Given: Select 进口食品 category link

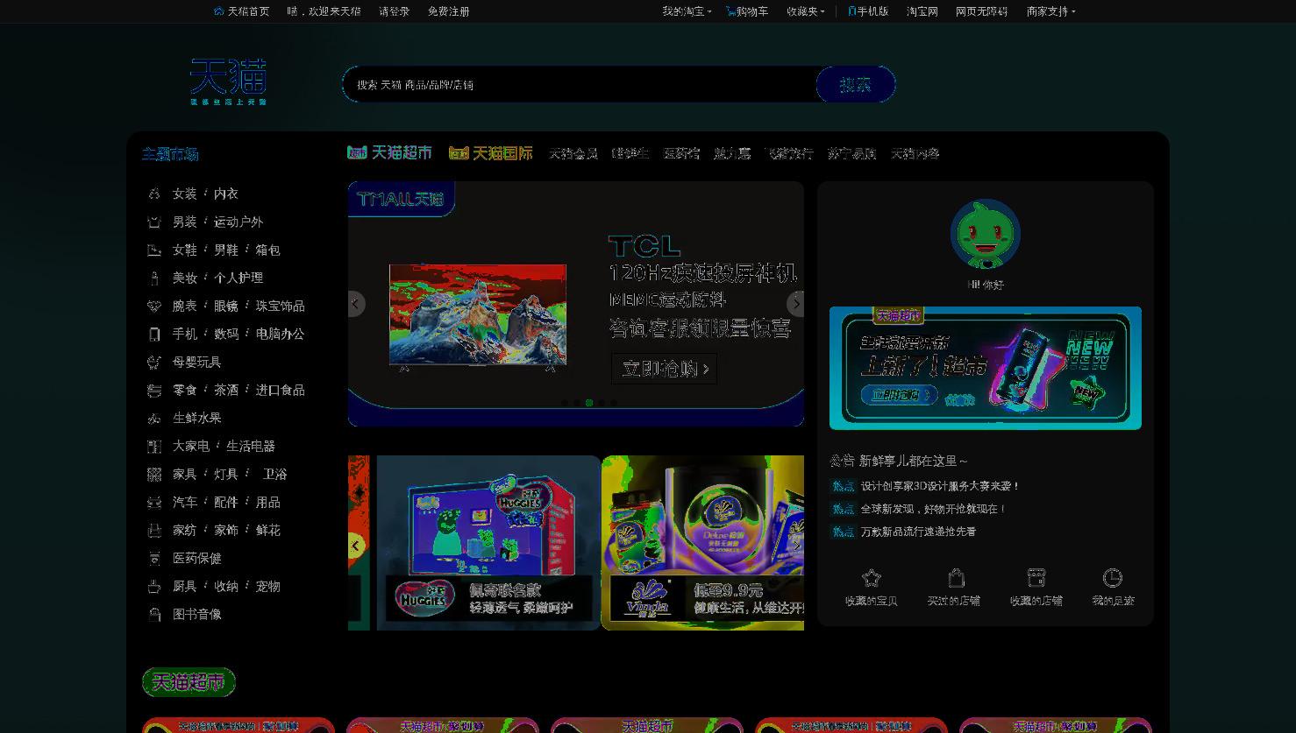Looking at the screenshot, I should (281, 390).
